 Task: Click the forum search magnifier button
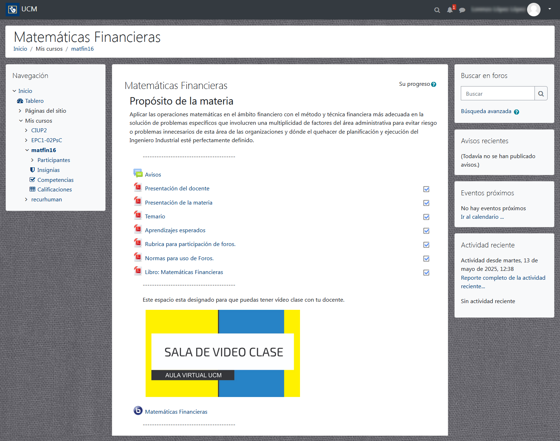click(x=541, y=94)
